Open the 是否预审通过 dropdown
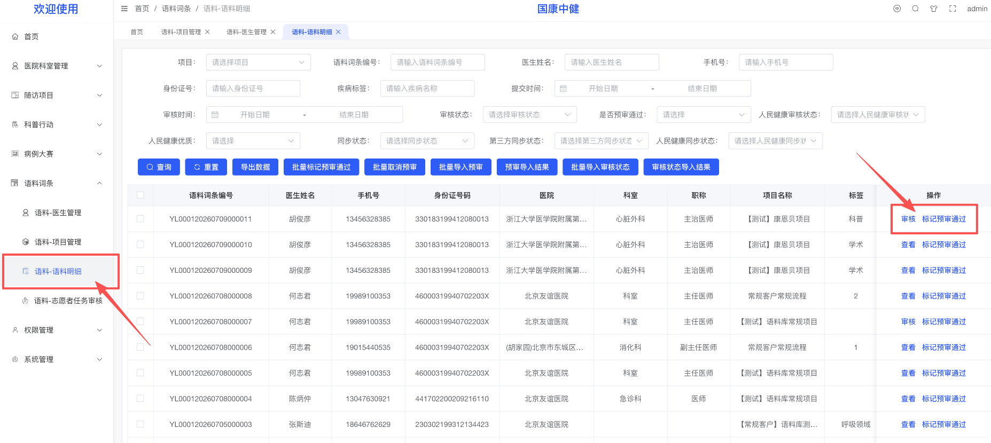The width and height of the screenshot is (991, 443). 704,115
